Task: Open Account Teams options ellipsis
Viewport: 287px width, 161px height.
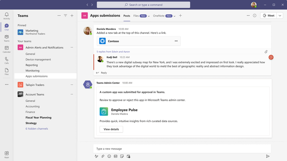Action: coord(72,94)
